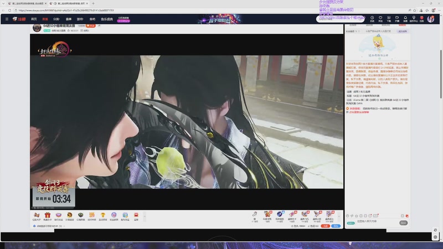Screen dimensions: 443x249
Task: Click the center event banner in header
Action: pos(220,19)
